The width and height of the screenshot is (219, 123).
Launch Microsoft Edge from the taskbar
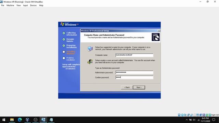pos(20,120)
